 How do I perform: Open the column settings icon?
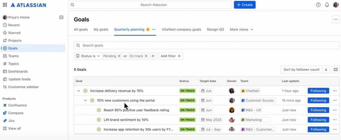(x=335, y=70)
